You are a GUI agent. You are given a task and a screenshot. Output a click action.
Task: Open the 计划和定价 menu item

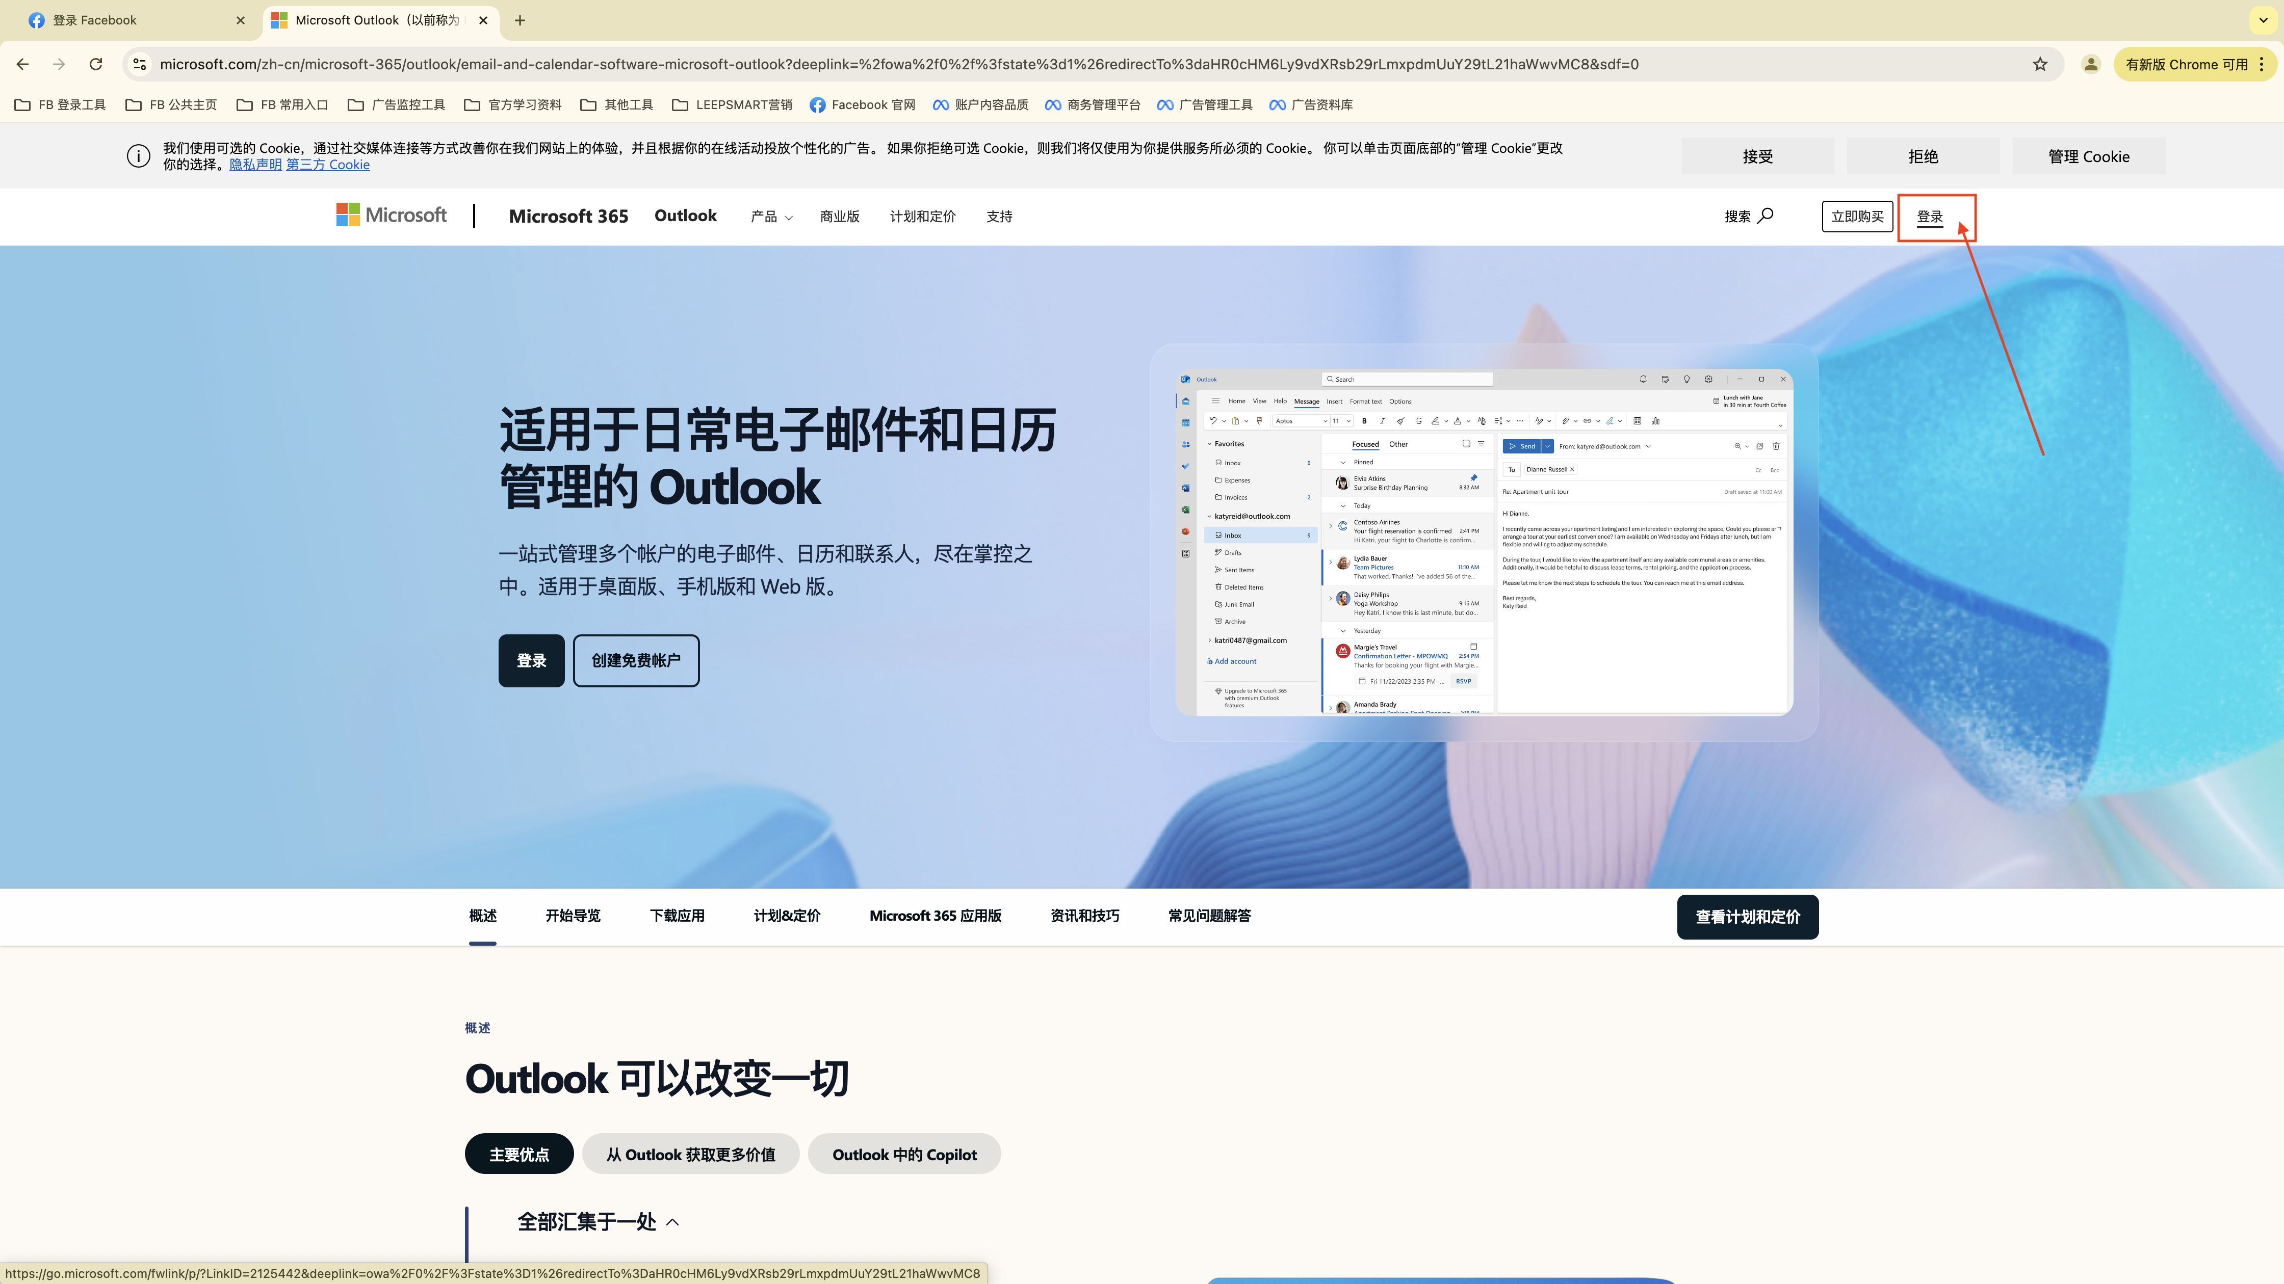pyautogui.click(x=923, y=216)
